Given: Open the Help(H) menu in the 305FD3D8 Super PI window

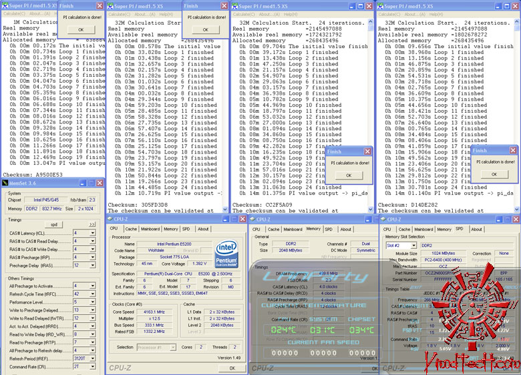Looking at the screenshot, I should [x=166, y=14].
